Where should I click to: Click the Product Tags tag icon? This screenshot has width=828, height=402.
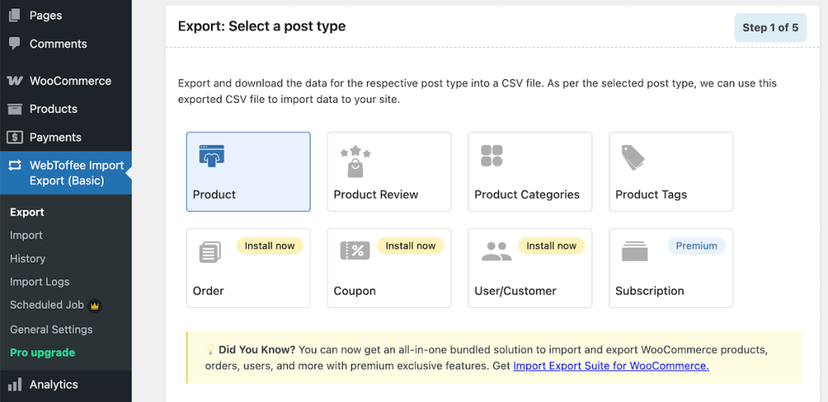[x=632, y=158]
